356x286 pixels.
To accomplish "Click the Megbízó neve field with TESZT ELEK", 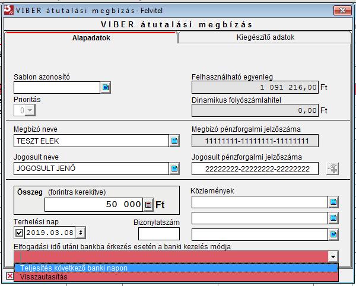I will coord(91,141).
